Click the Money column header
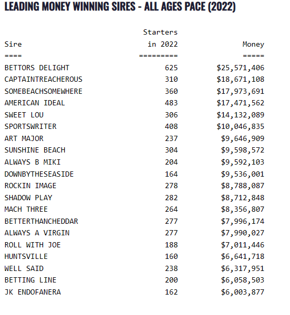This screenshot has width=290, height=315. click(x=253, y=44)
